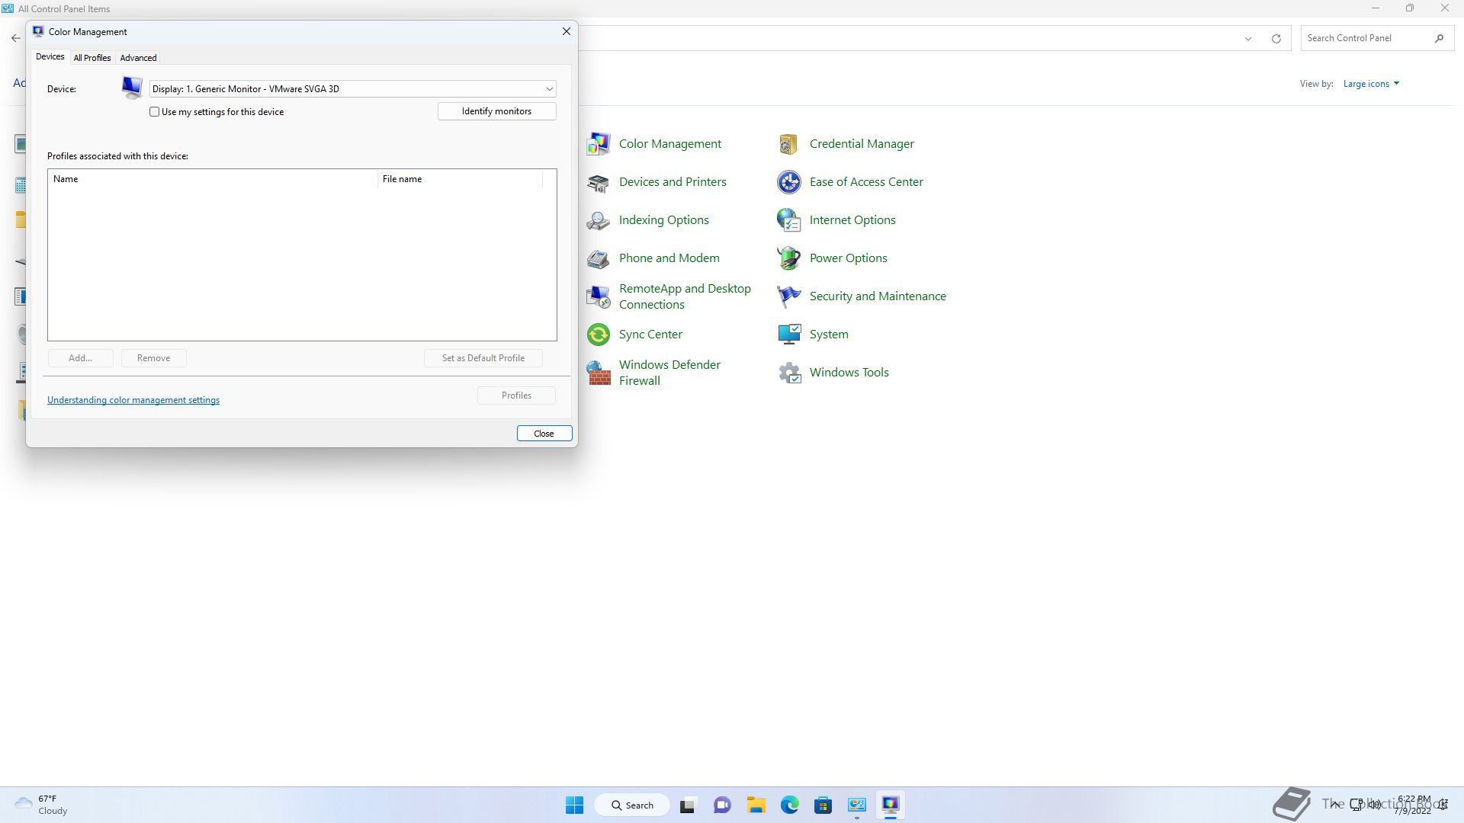Open Understanding color management settings link
The width and height of the screenshot is (1464, 823).
point(133,400)
